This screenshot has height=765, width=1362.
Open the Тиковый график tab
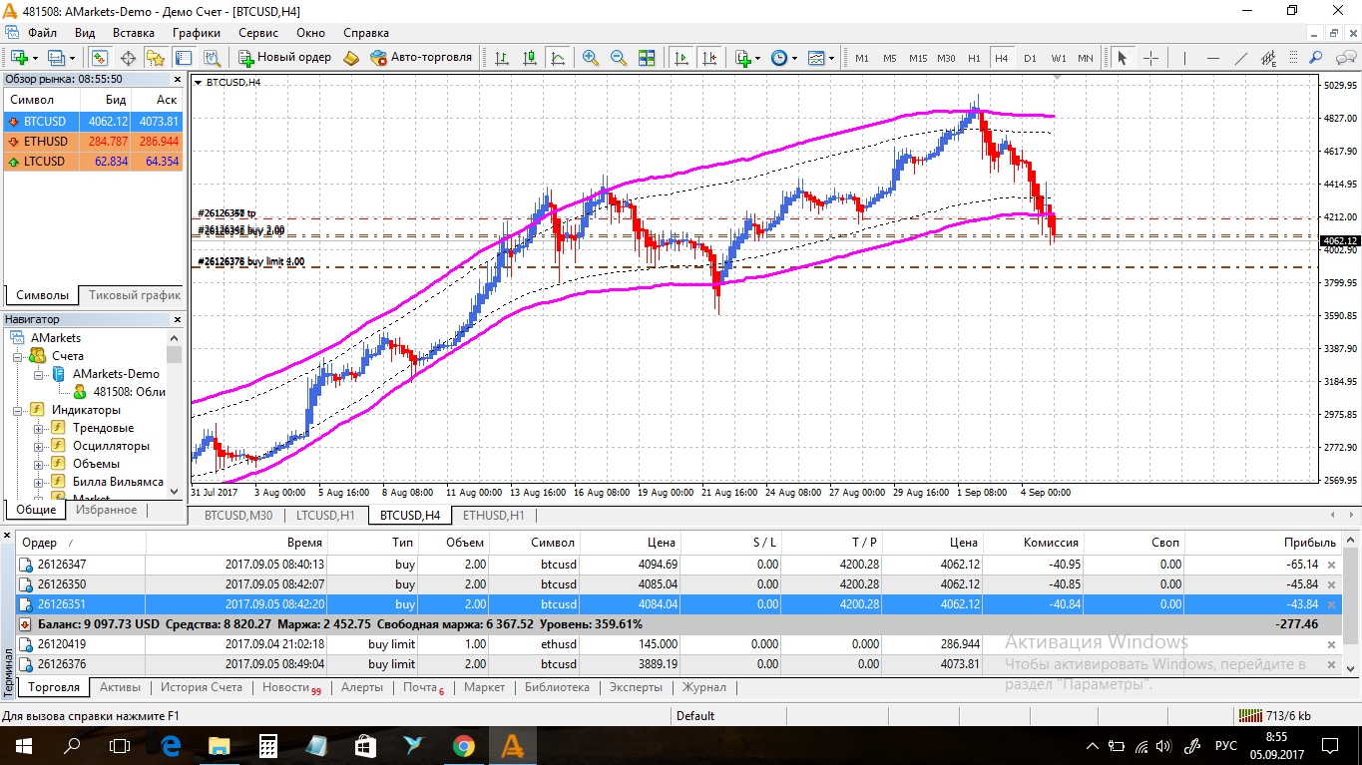[134, 295]
